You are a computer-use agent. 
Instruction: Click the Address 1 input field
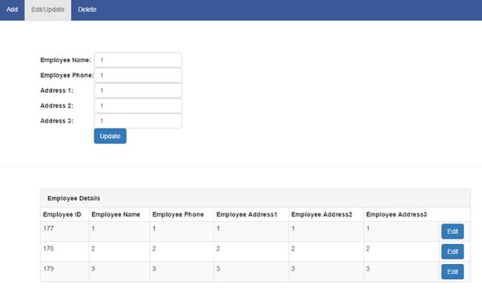point(138,90)
